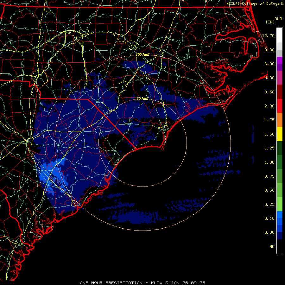Click the dark red maroon legend band
Screen dimensions: 285x285
coord(280,92)
